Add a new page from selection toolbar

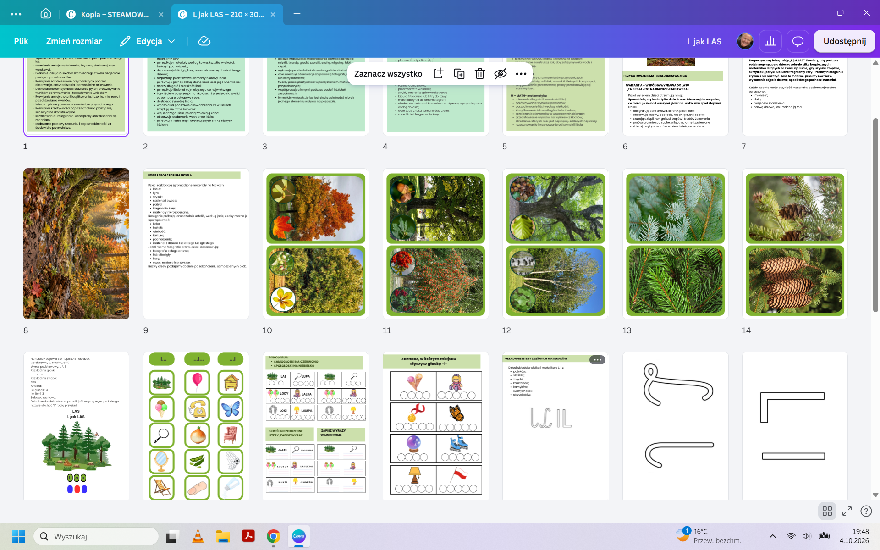click(439, 74)
